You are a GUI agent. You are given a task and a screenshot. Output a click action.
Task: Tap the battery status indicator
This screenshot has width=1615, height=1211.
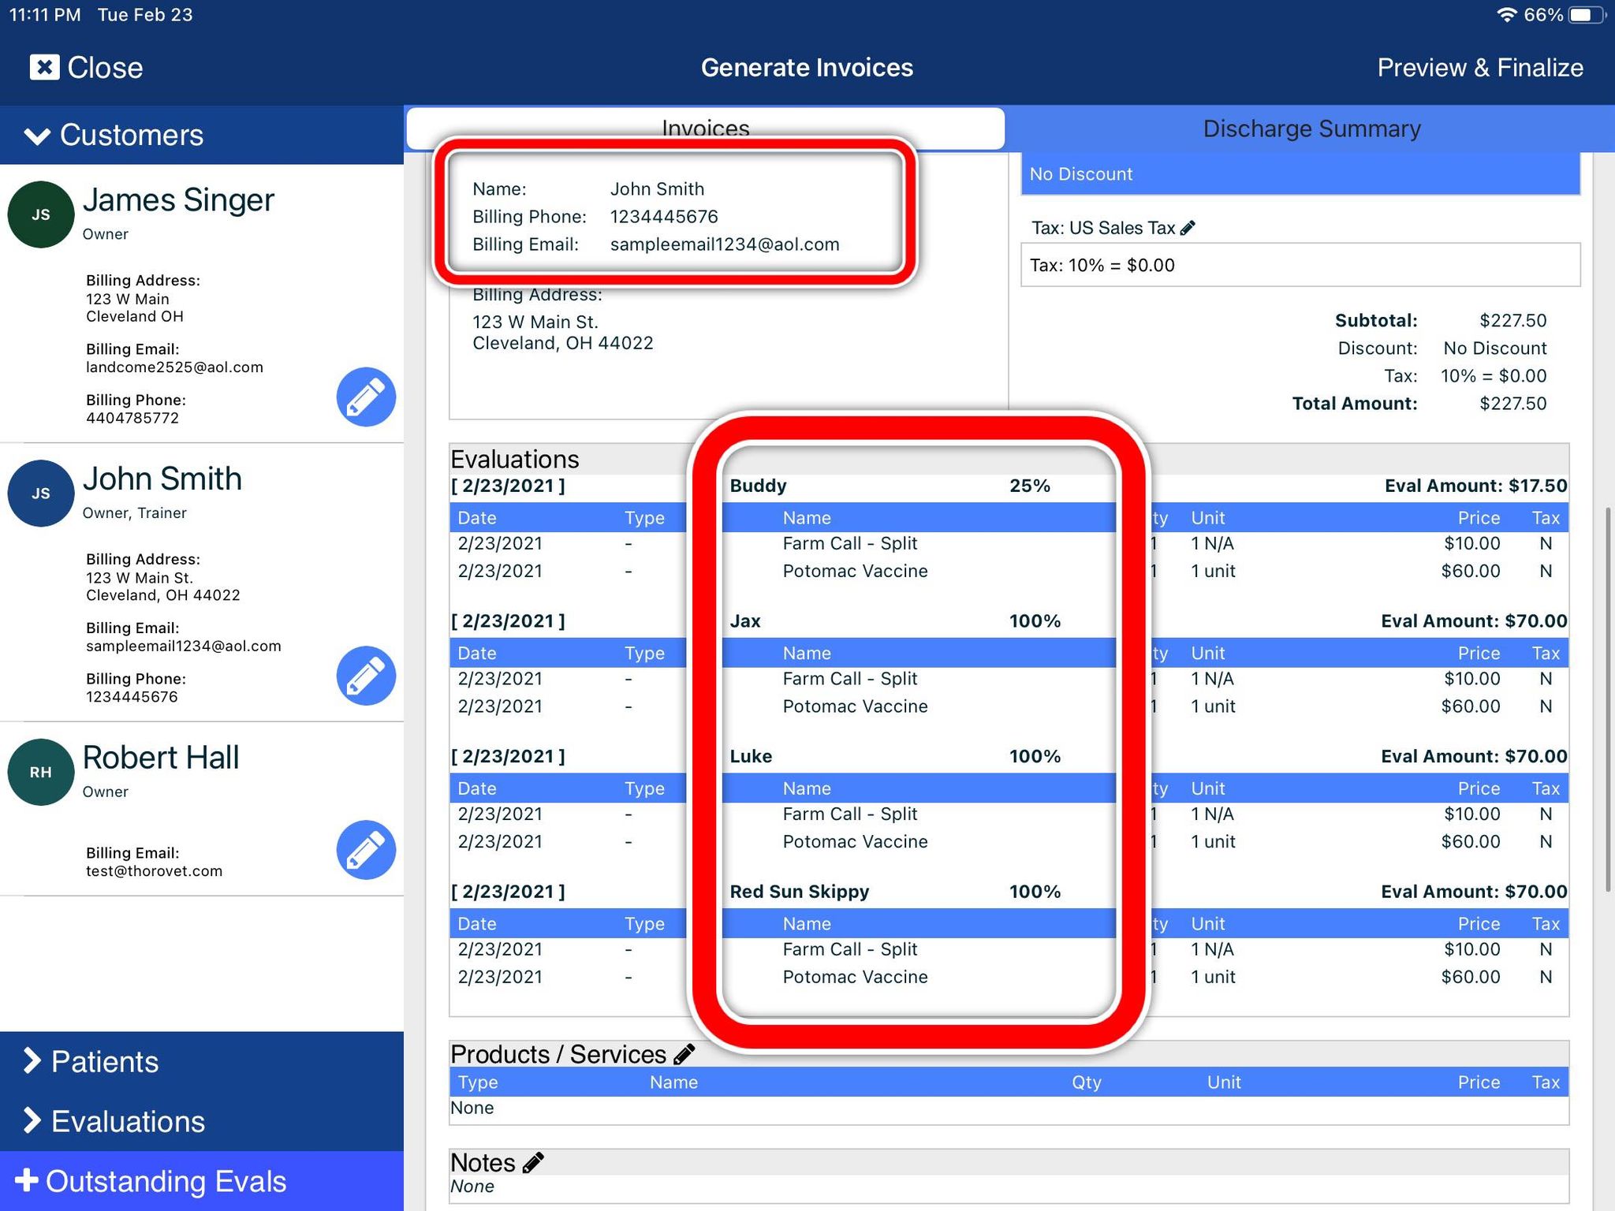point(1586,15)
